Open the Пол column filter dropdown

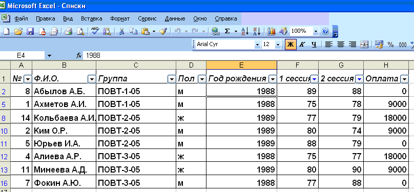tap(202, 79)
